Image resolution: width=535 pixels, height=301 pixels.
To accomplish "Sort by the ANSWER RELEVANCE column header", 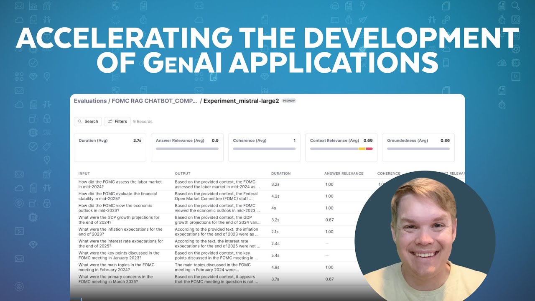I will tap(344, 173).
